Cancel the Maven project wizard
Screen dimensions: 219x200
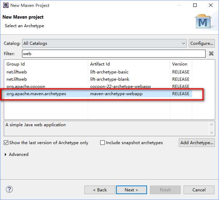pyautogui.click(x=199, y=190)
